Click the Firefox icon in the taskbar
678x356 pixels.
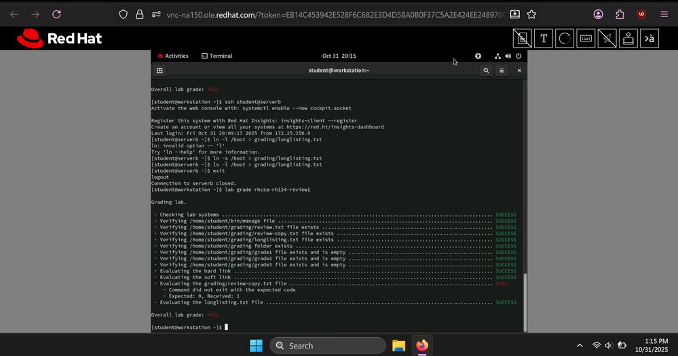coord(422,346)
